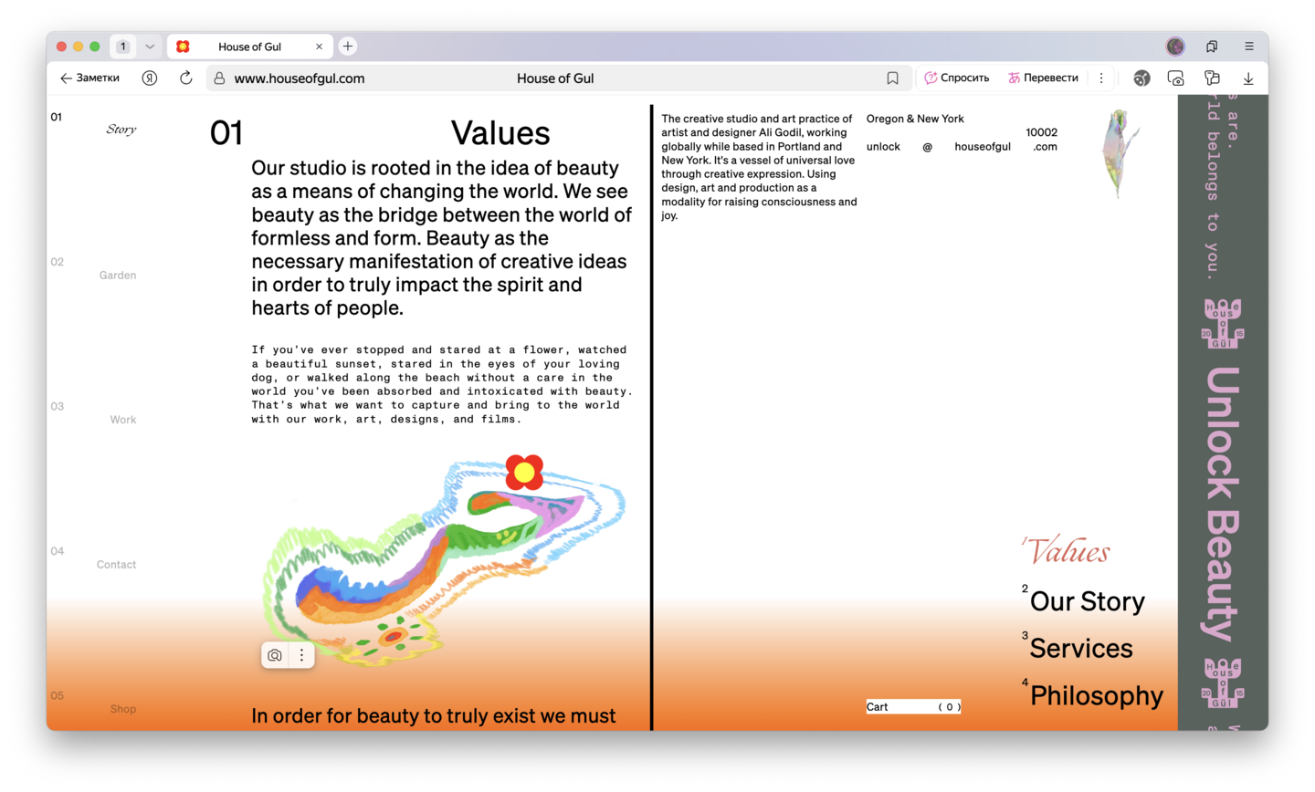
Task: Open the downloads arrow icon
Action: click(x=1248, y=78)
